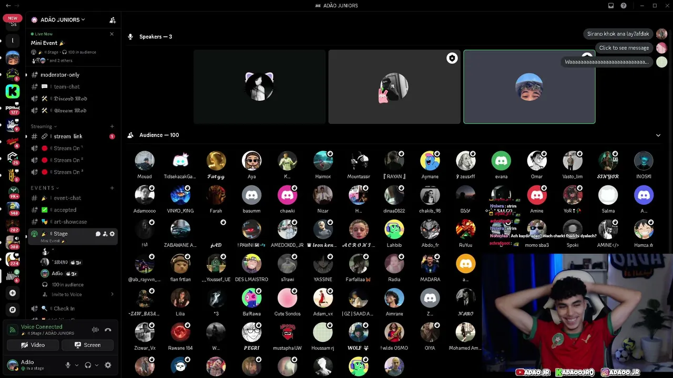673x378 pixels.
Task: Open the moderator-only channel
Action: click(x=72, y=75)
